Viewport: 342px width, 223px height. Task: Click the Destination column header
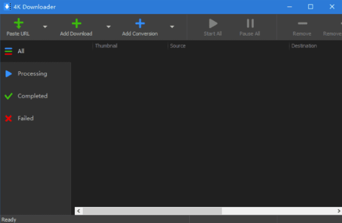coord(304,46)
